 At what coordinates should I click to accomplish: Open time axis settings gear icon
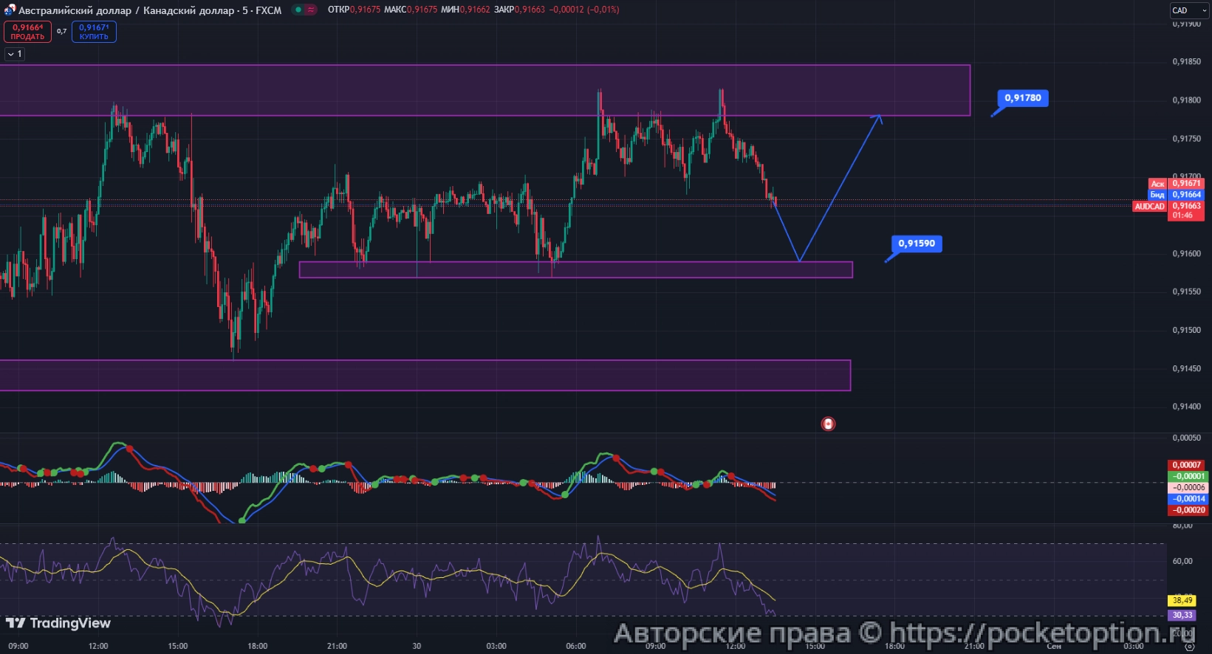(1188, 646)
